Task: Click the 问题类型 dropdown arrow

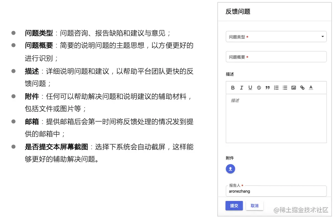Action: pos(323,37)
